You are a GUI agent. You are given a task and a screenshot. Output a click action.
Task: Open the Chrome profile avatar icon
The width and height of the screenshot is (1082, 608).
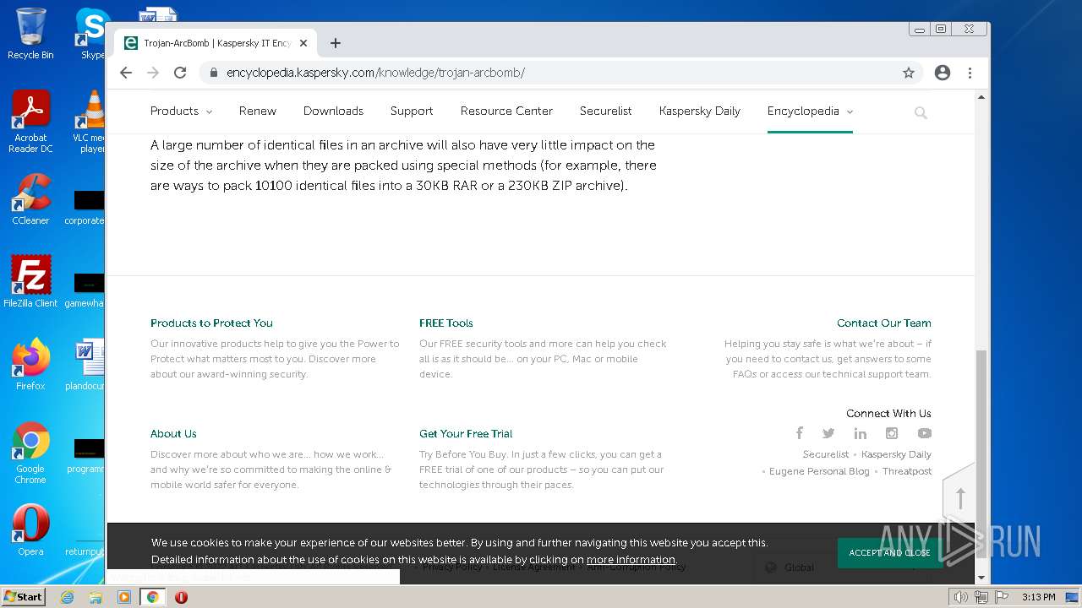click(x=943, y=73)
